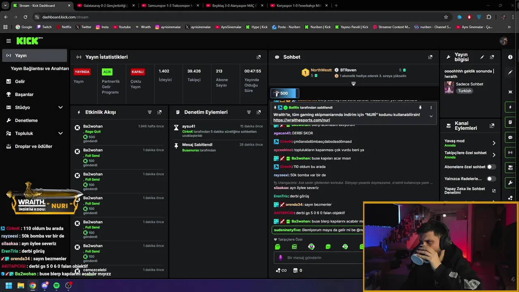The height and width of the screenshot is (292, 519).
Task: Open Discord from the taskbar
Action: click(x=45, y=286)
